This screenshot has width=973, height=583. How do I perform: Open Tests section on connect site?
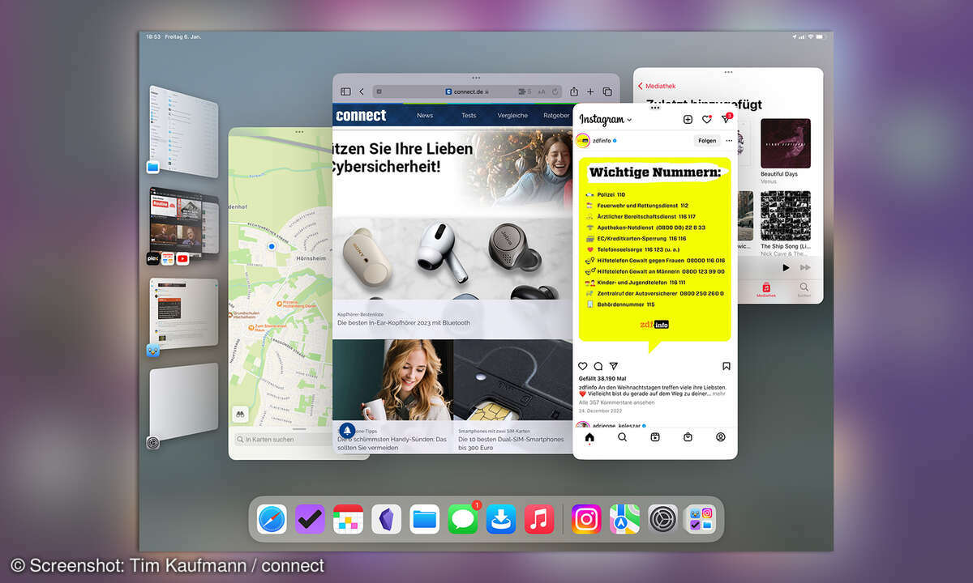pos(469,115)
